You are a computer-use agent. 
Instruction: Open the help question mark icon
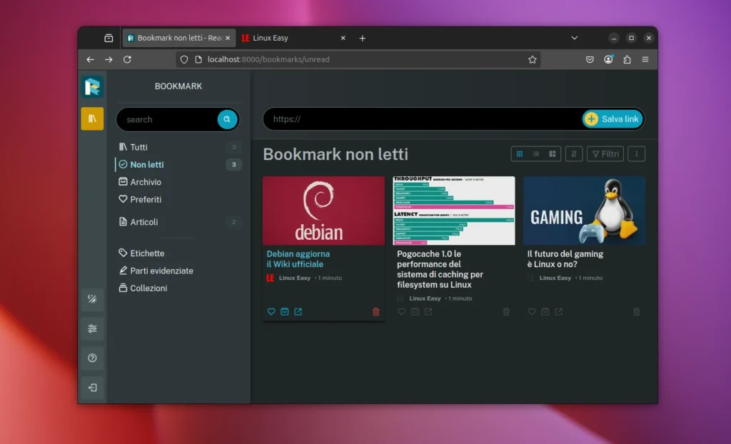point(92,358)
